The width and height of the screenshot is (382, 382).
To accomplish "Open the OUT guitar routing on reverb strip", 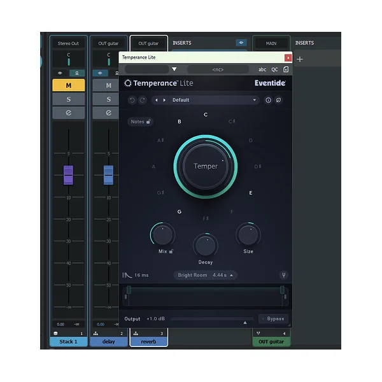I will pyautogui.click(x=148, y=43).
